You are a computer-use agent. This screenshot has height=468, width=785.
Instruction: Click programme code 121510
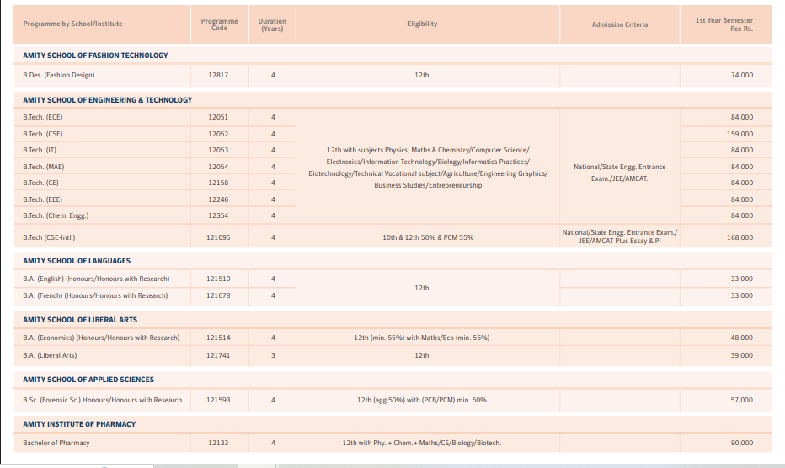(218, 279)
